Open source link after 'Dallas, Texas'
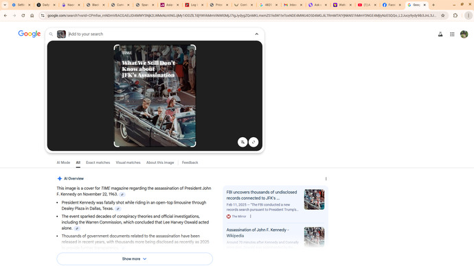 (x=118, y=208)
